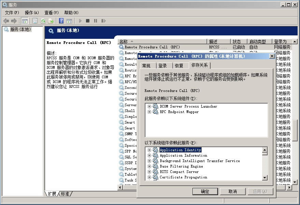Toggle the console tree visibility icon
The width and height of the screenshot is (300, 205).
25,20
